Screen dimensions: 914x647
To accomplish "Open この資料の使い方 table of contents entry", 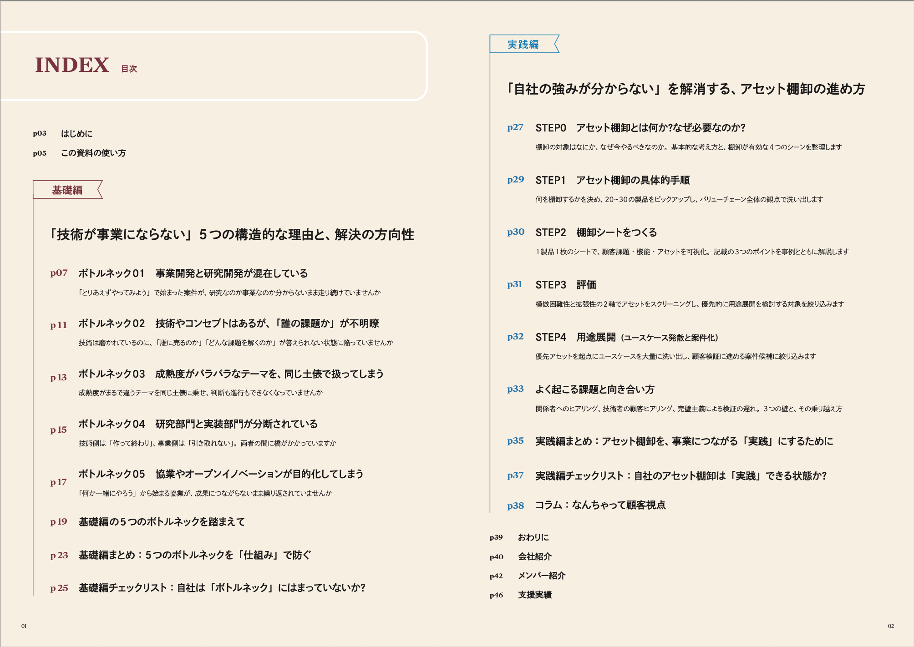I will click(93, 153).
